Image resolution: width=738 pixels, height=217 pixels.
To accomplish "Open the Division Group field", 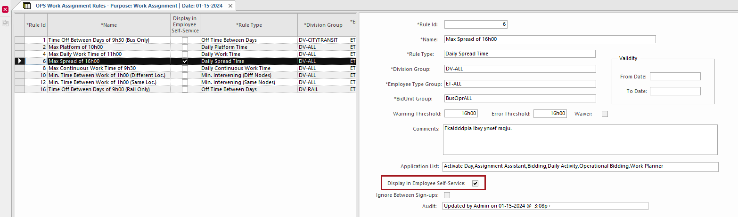I will 520,69.
